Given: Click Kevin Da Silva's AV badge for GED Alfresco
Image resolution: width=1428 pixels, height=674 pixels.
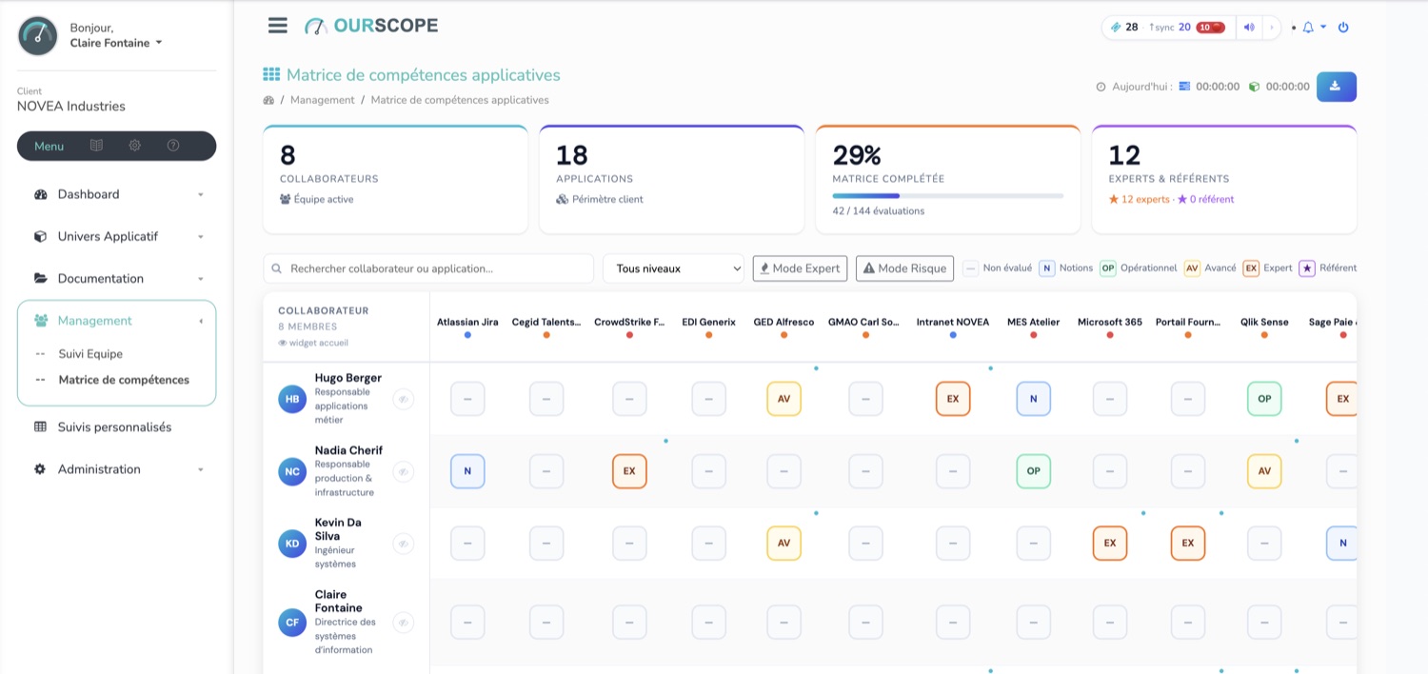Looking at the screenshot, I should [783, 544].
